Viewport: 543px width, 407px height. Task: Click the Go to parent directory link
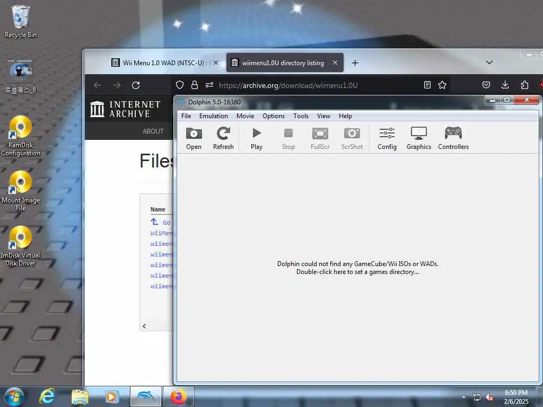point(160,222)
